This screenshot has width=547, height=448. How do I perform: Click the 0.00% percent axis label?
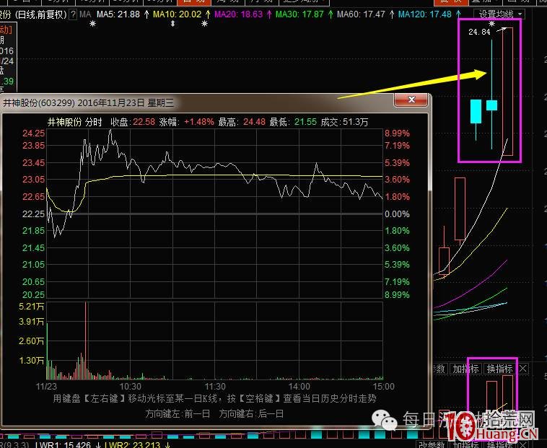[x=397, y=214]
